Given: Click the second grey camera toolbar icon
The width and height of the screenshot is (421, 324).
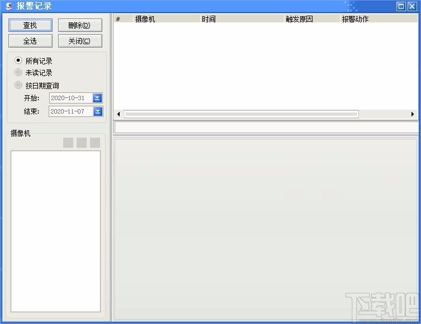Looking at the screenshot, I should 82,143.
